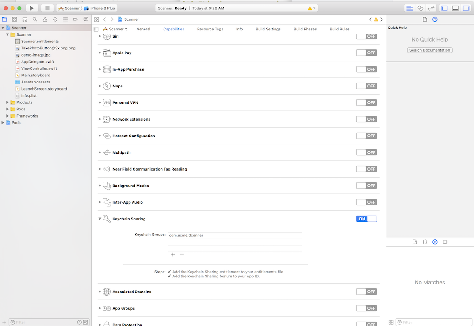
Task: Turn on Apple Pay capability
Action: tap(367, 53)
